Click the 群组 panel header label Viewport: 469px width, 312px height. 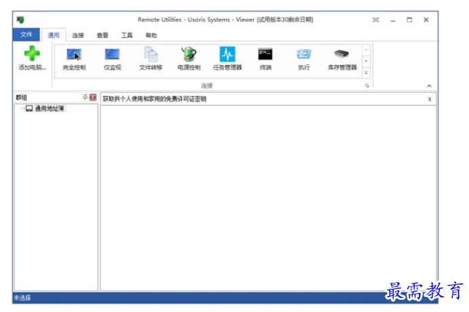pyautogui.click(x=22, y=98)
